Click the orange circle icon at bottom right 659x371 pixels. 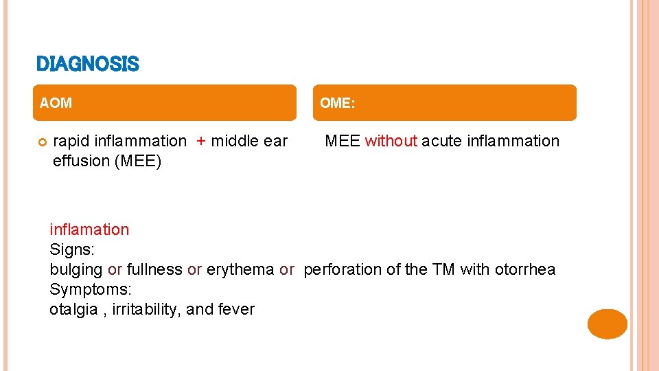click(x=608, y=324)
